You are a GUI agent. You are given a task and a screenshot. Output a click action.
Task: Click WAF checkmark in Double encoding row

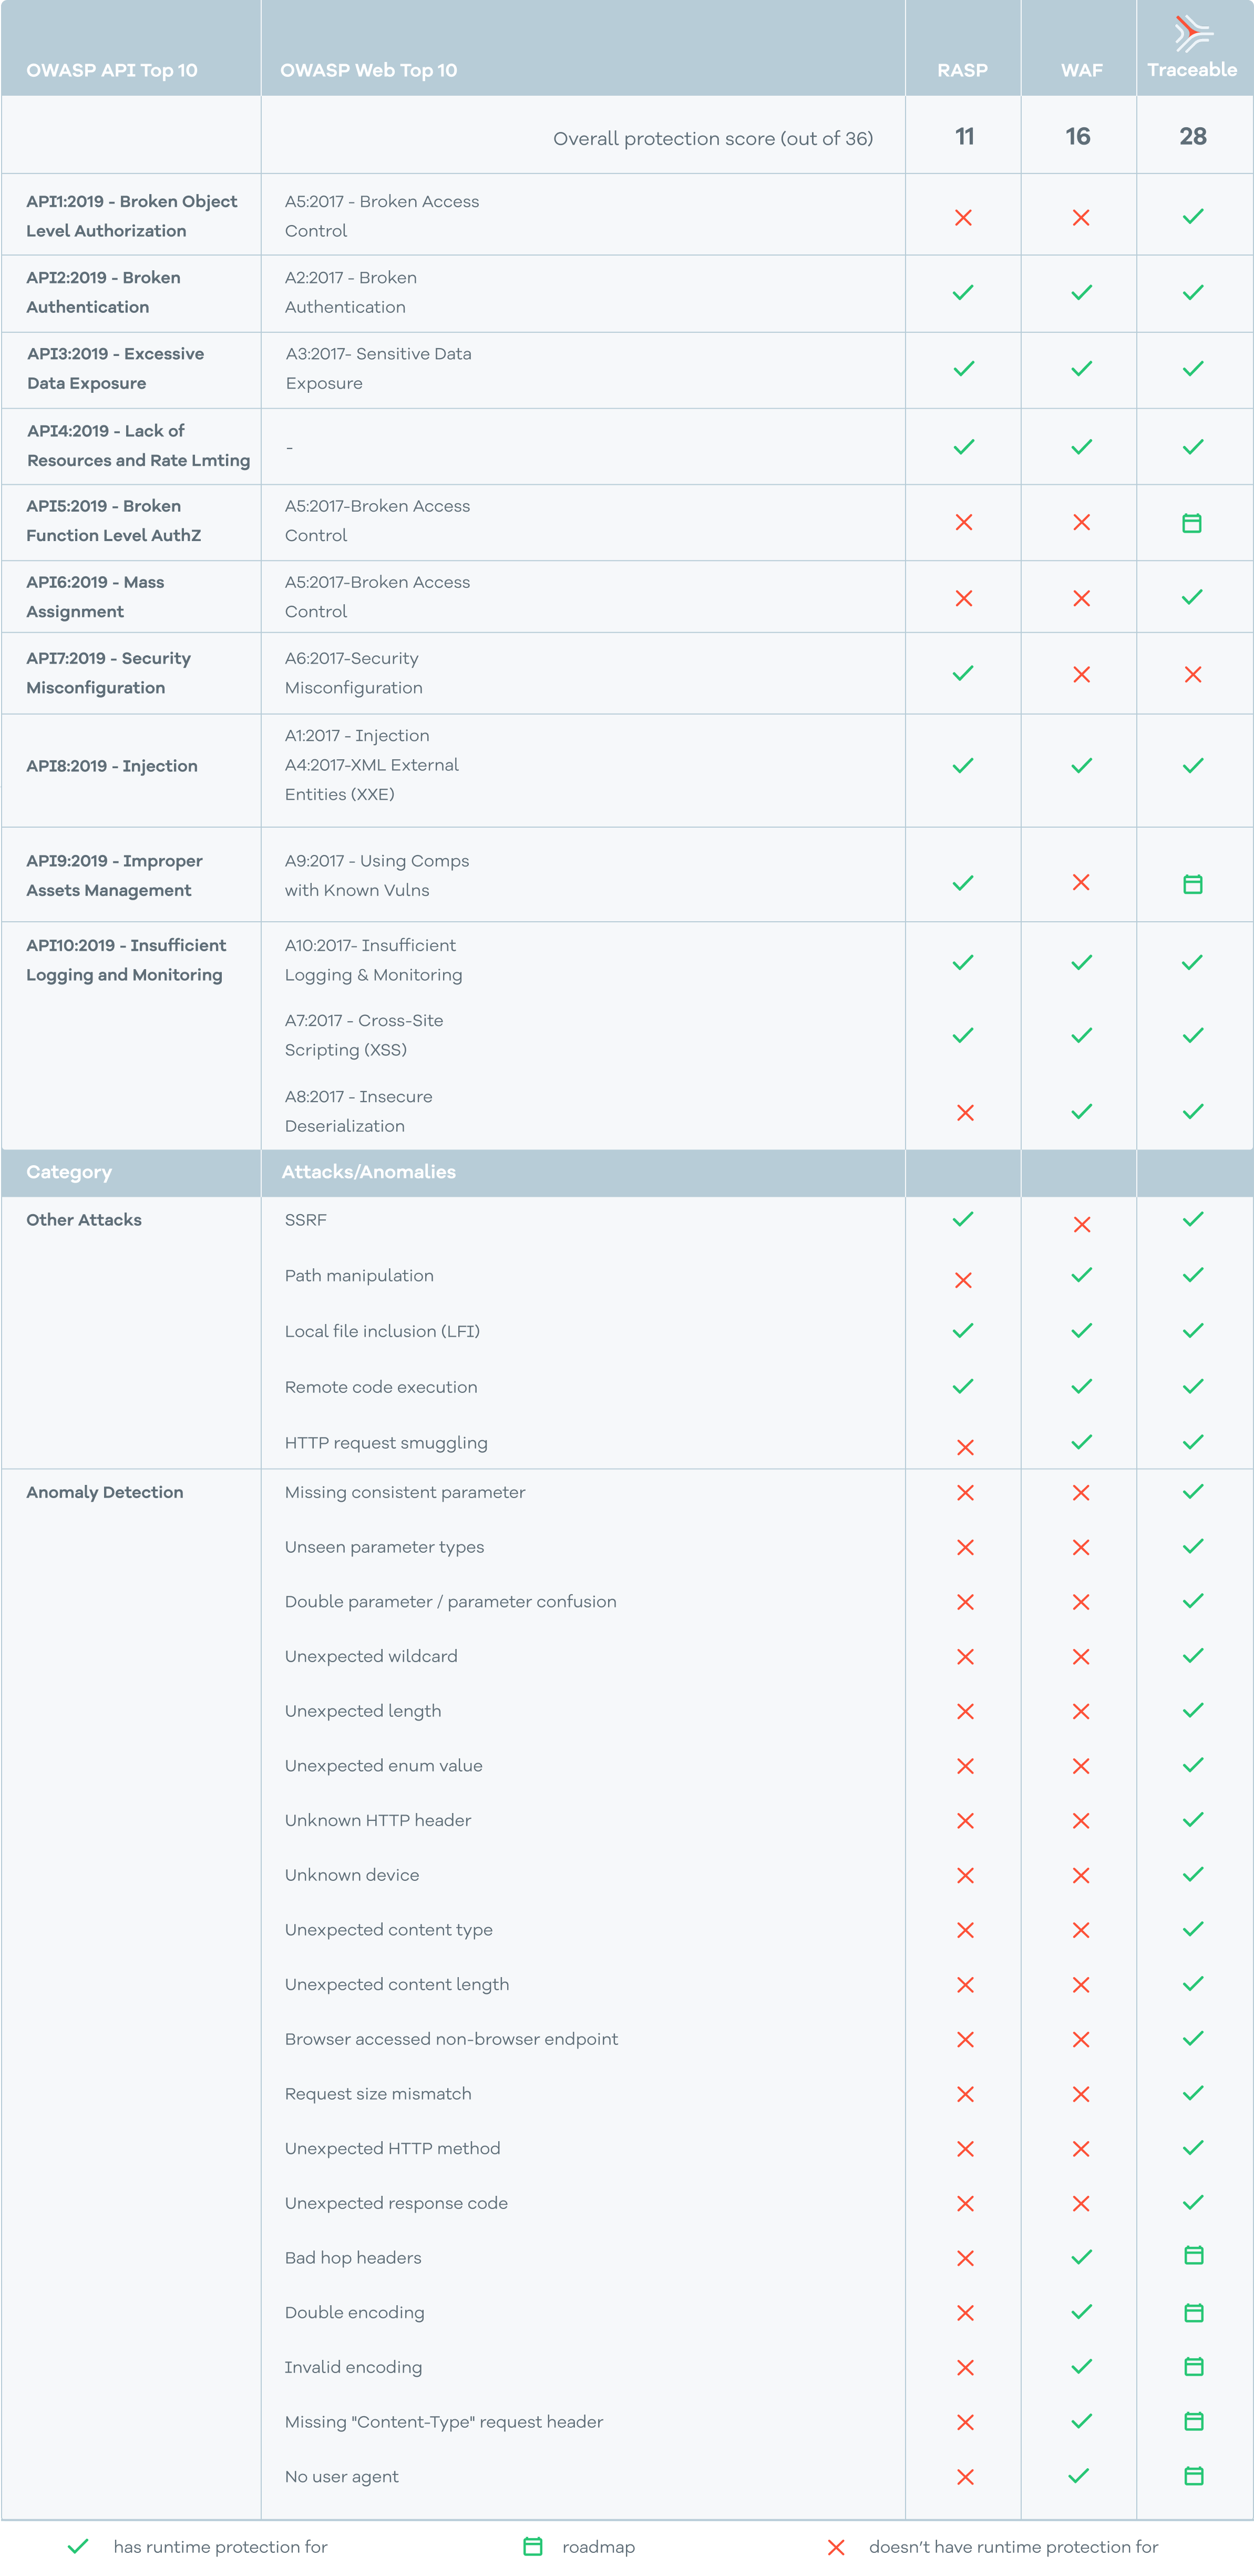point(1081,2311)
